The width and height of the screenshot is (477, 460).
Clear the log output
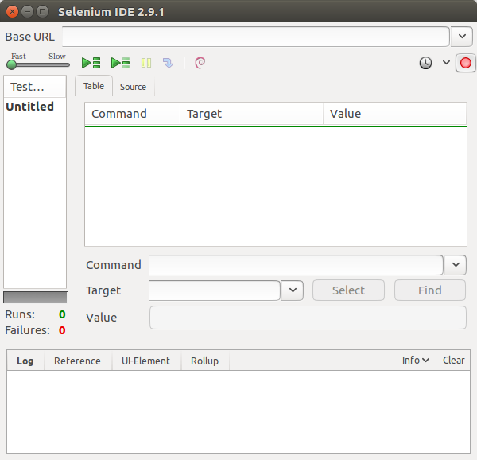click(x=454, y=361)
